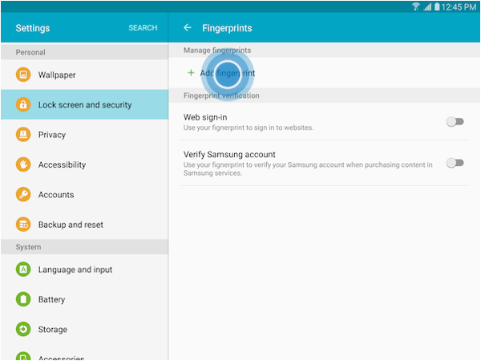Tap the signal strength status icon
This screenshot has width=481, height=361.
[427, 6]
